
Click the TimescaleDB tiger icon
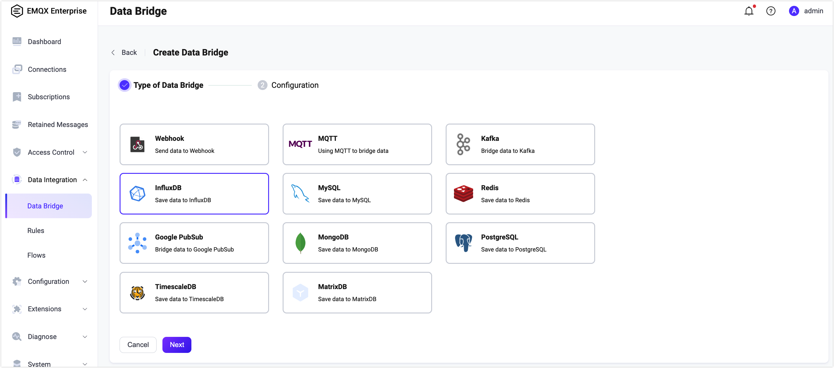[x=137, y=293]
